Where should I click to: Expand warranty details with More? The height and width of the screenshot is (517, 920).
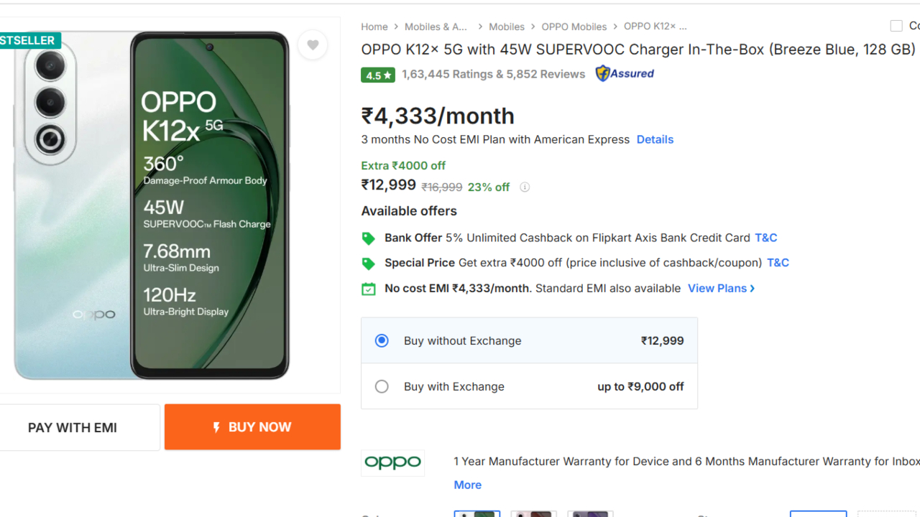pos(467,485)
